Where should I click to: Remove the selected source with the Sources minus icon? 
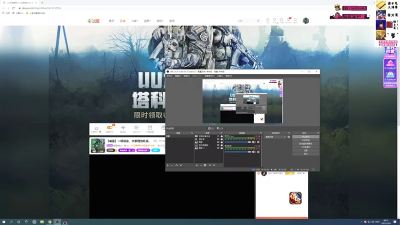pos(201,165)
